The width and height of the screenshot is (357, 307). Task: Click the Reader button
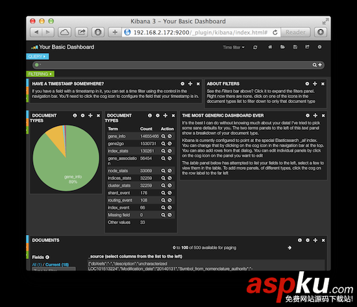(x=295, y=32)
